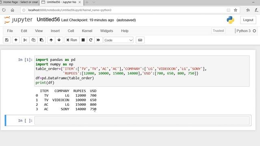Open the Edit menu
260x146 pixels.
24,31
